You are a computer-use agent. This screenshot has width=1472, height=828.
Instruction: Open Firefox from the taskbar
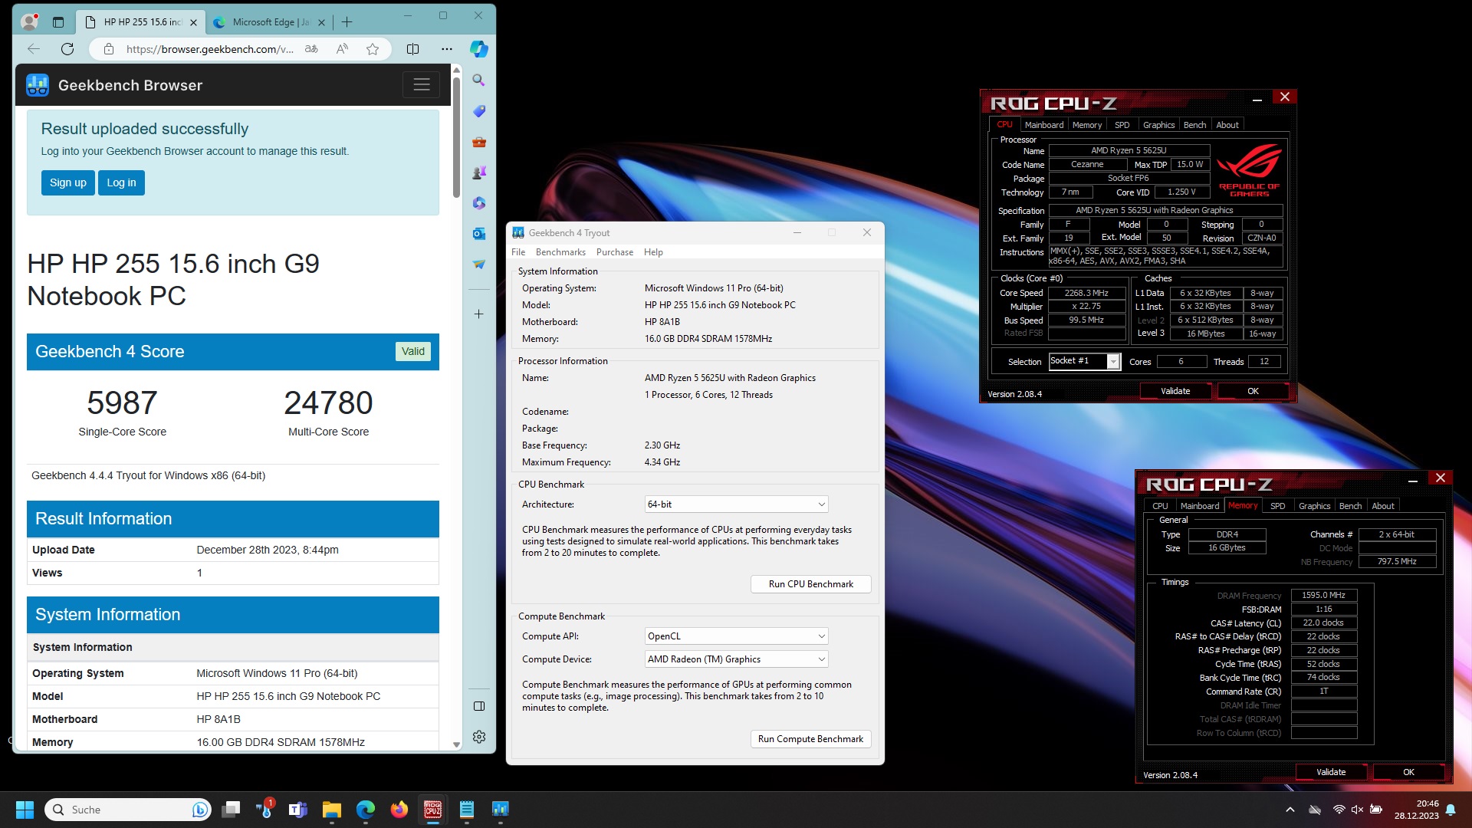click(x=399, y=810)
